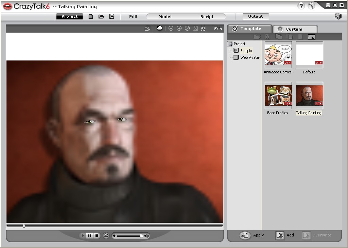
Task: Click the Talking Painting label text
Action: coord(309,113)
